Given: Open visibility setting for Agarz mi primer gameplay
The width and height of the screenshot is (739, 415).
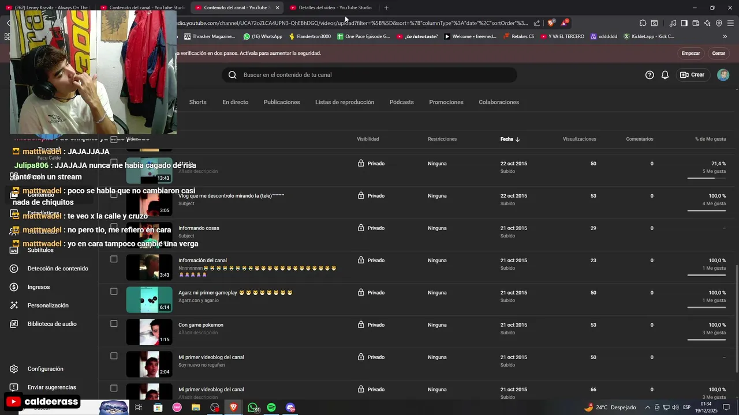Looking at the screenshot, I should pyautogui.click(x=371, y=293).
